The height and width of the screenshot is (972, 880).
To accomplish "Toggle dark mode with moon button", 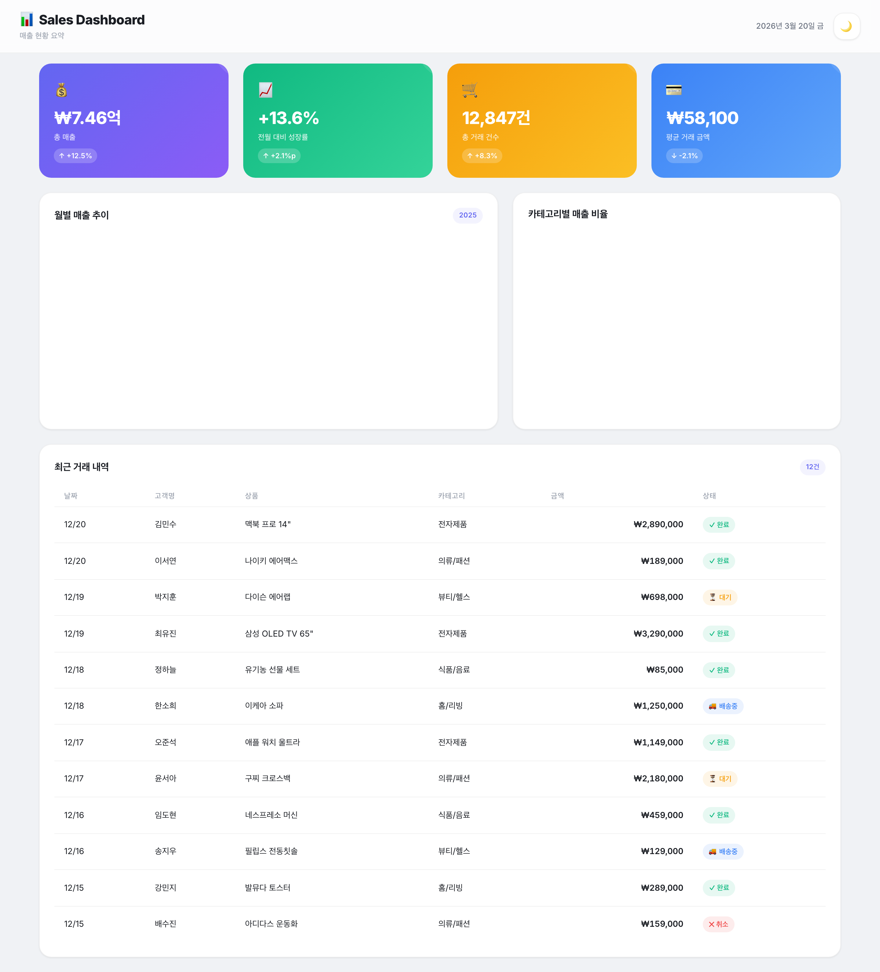I will [846, 27].
